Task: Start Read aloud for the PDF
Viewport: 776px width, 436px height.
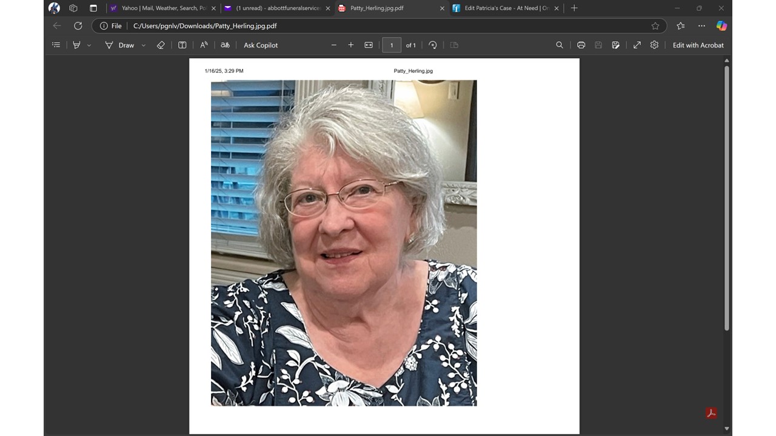Action: (x=204, y=45)
